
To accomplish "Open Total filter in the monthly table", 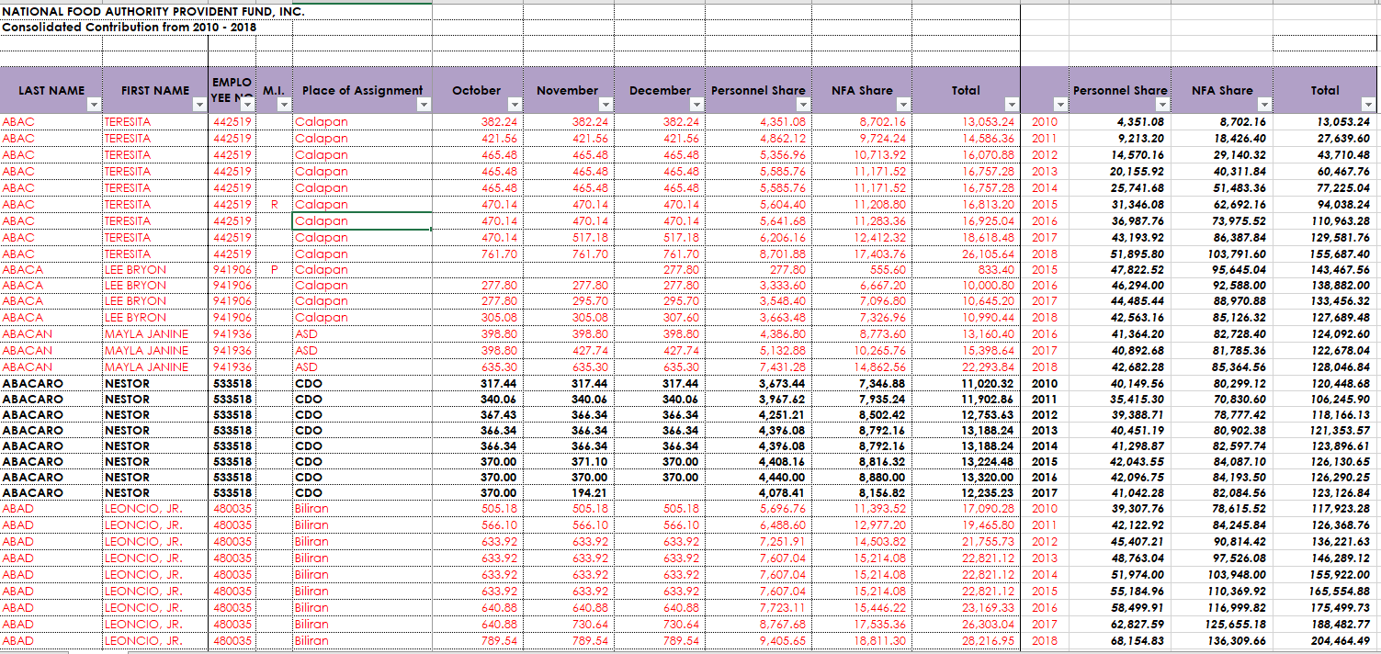I will (1012, 106).
